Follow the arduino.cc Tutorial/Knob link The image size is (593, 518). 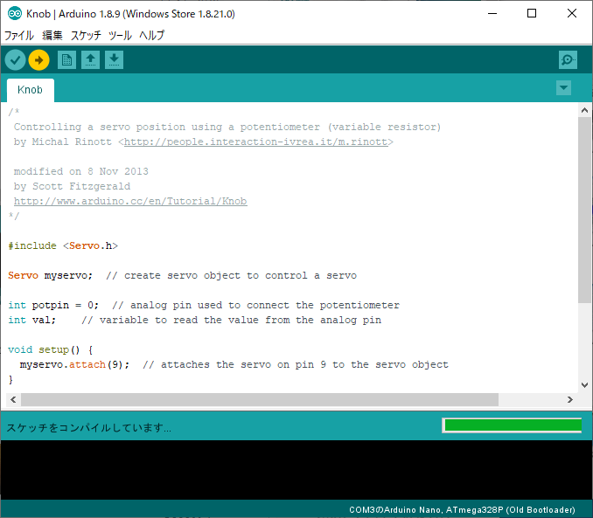130,202
